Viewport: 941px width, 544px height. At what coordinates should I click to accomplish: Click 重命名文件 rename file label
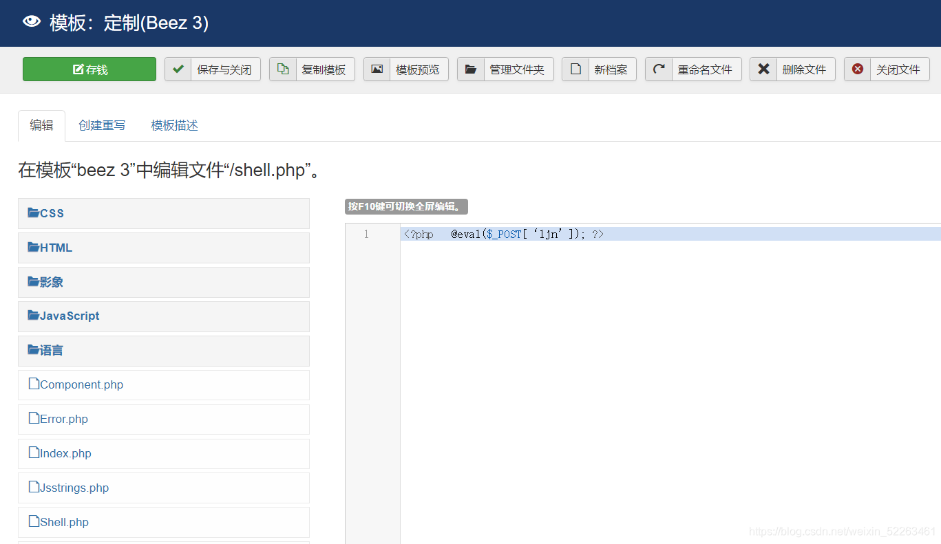click(x=705, y=69)
